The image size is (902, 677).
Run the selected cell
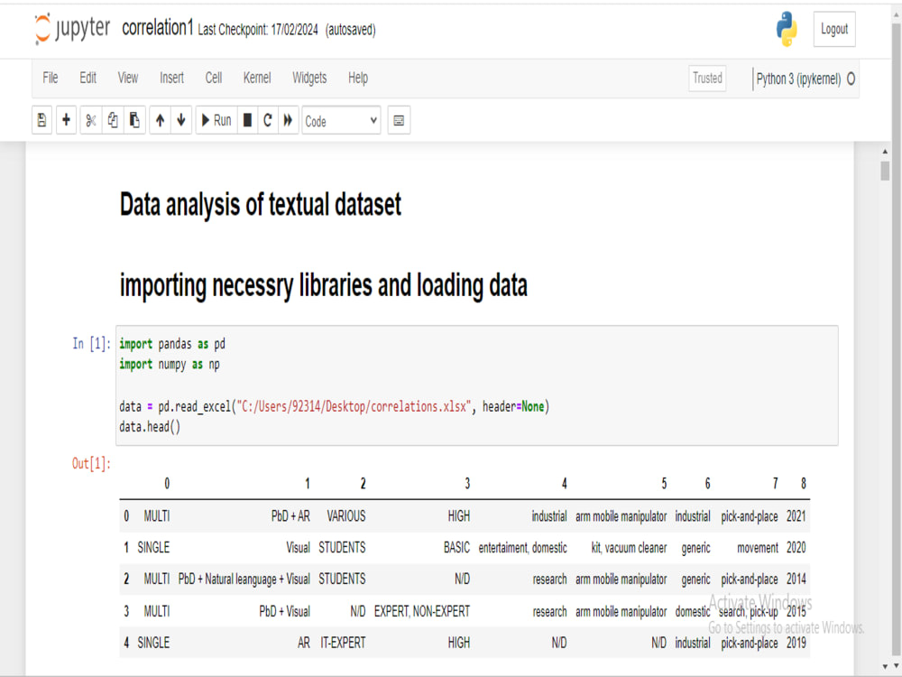point(216,120)
